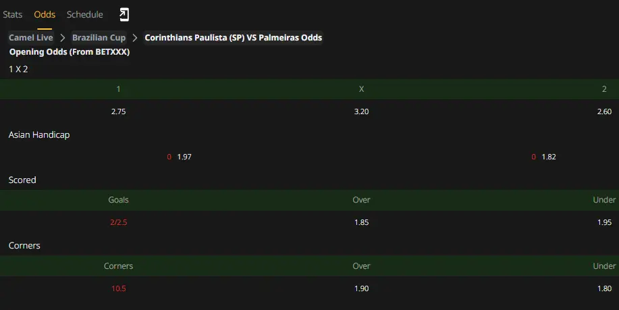
Task: Open the Schedule tab
Action: (x=85, y=15)
